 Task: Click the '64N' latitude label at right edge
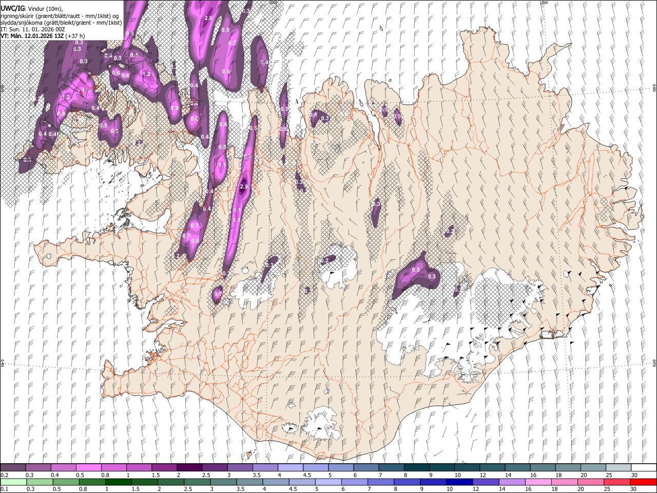pyautogui.click(x=654, y=363)
